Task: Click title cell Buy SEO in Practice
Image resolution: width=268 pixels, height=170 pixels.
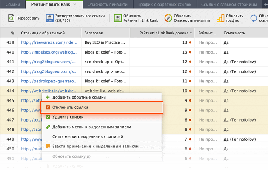Action: tap(105, 42)
